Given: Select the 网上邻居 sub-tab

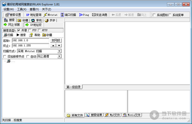Looking at the screenshot, I should [x=12, y=25].
